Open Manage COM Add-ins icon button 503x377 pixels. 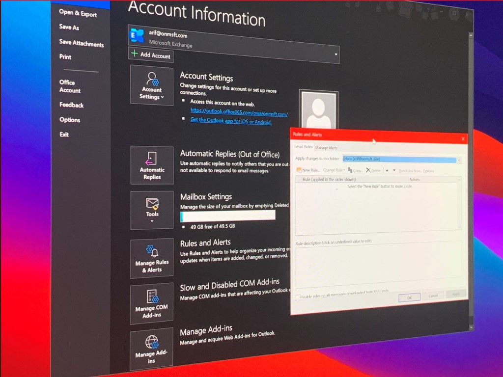point(151,303)
